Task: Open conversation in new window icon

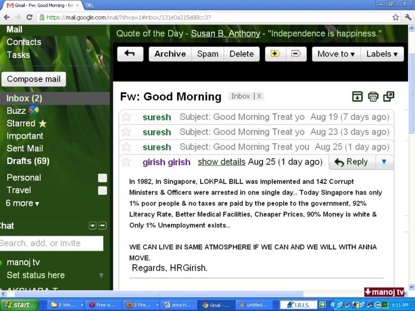Action: click(389, 96)
